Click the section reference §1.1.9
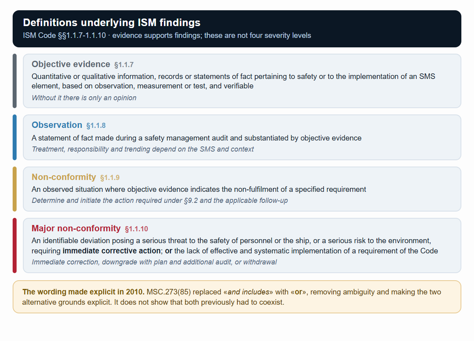 tap(110, 178)
